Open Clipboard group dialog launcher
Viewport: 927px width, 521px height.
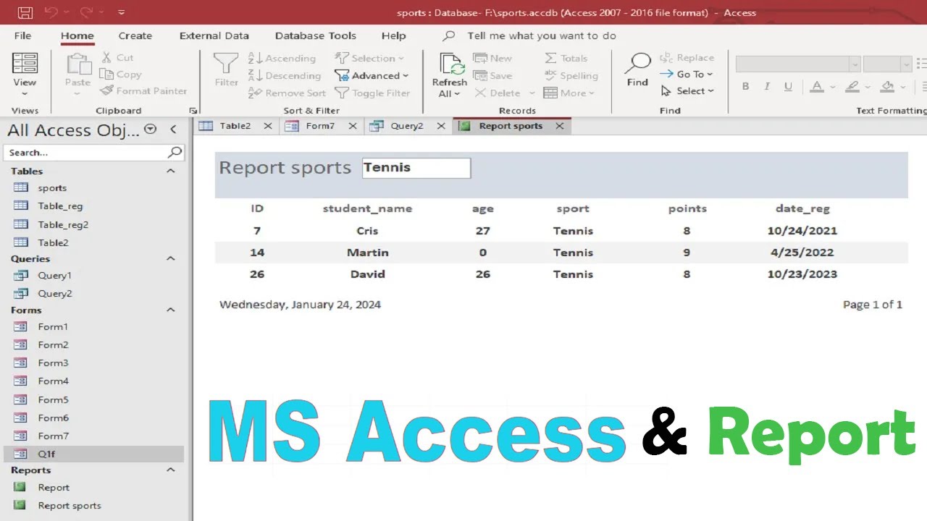pos(193,111)
